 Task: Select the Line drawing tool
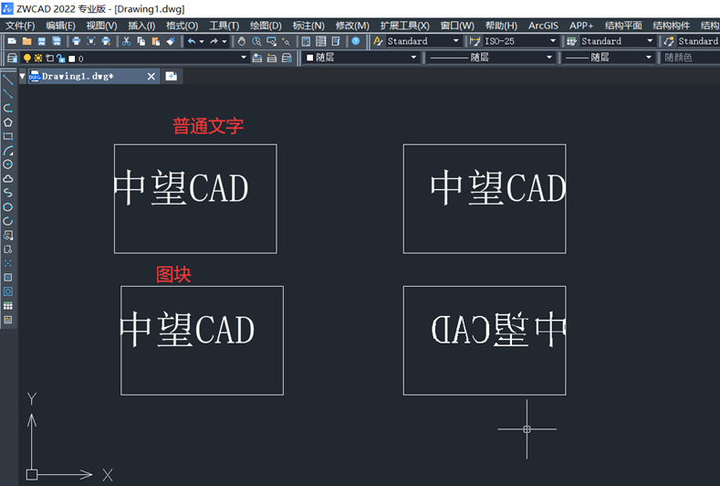(x=8, y=80)
